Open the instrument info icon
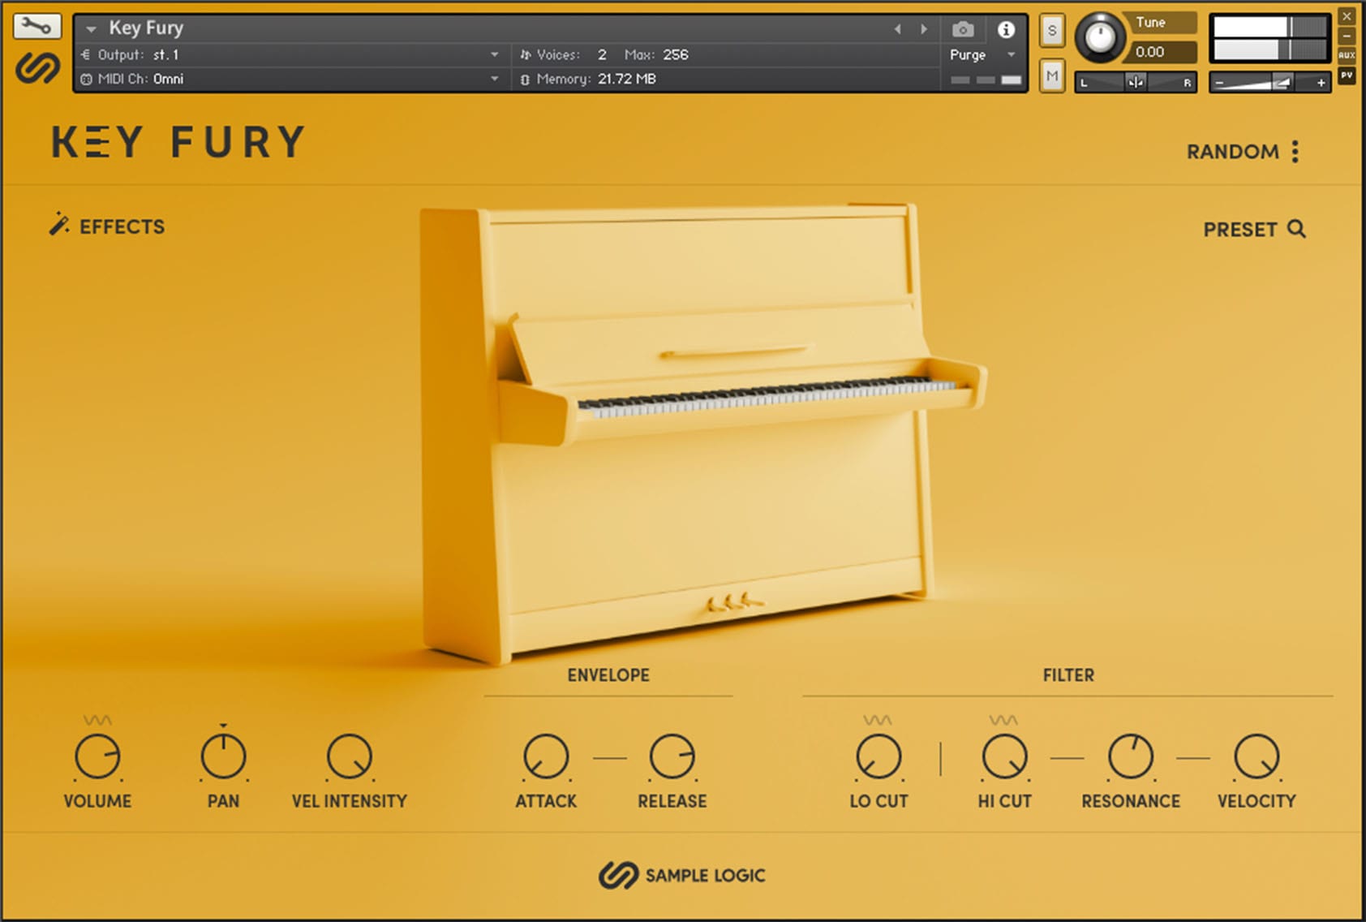This screenshot has height=922, width=1366. click(1006, 30)
